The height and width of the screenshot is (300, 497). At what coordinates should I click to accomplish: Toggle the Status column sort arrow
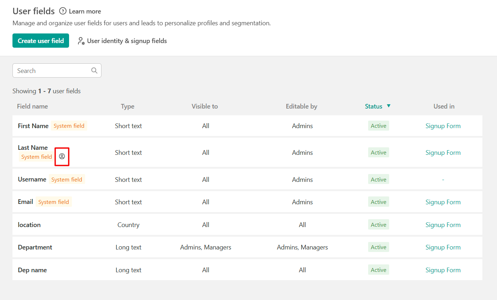point(389,106)
